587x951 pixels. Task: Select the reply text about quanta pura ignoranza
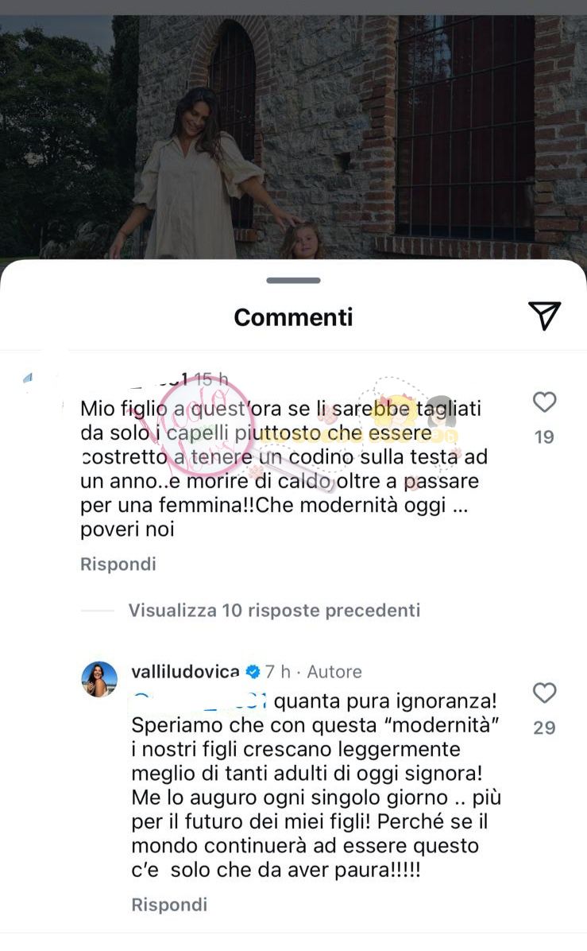[x=316, y=786]
